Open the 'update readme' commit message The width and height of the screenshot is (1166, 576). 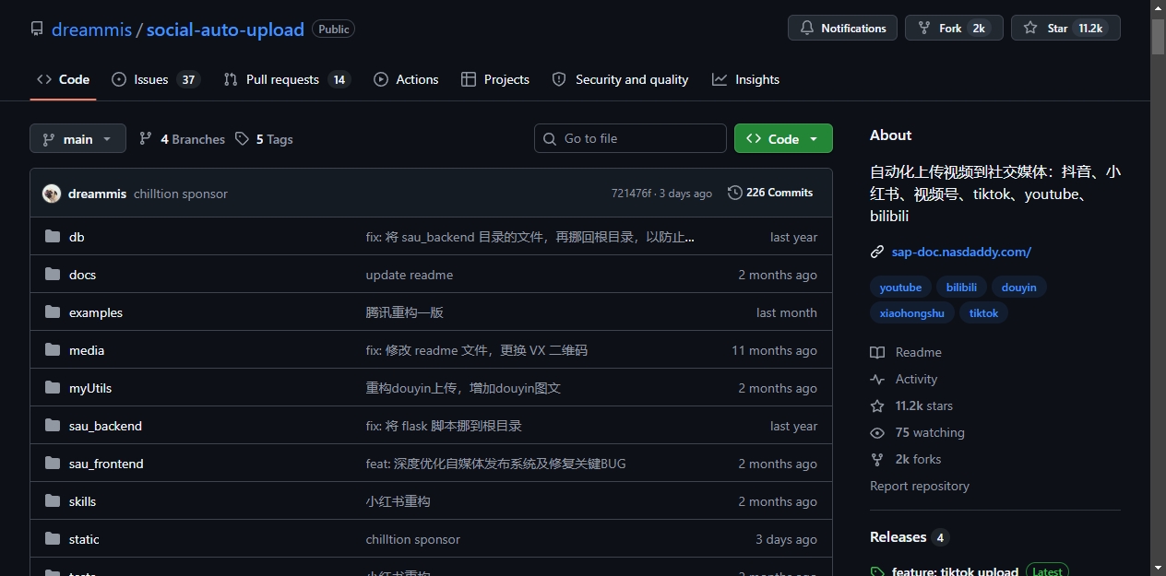pos(410,275)
